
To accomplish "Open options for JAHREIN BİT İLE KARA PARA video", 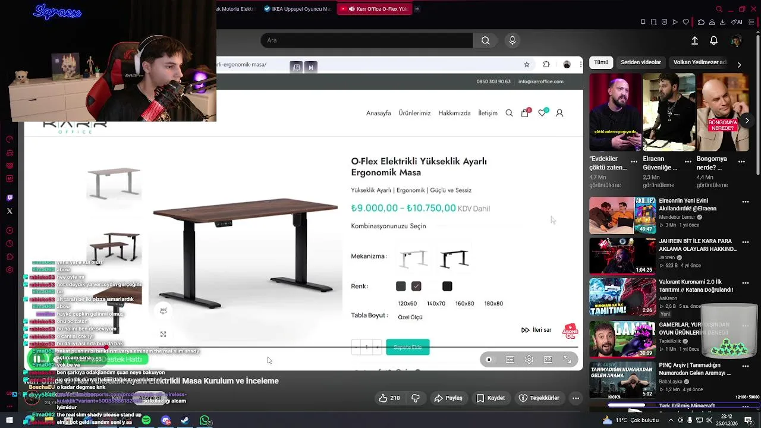I will 746,242.
